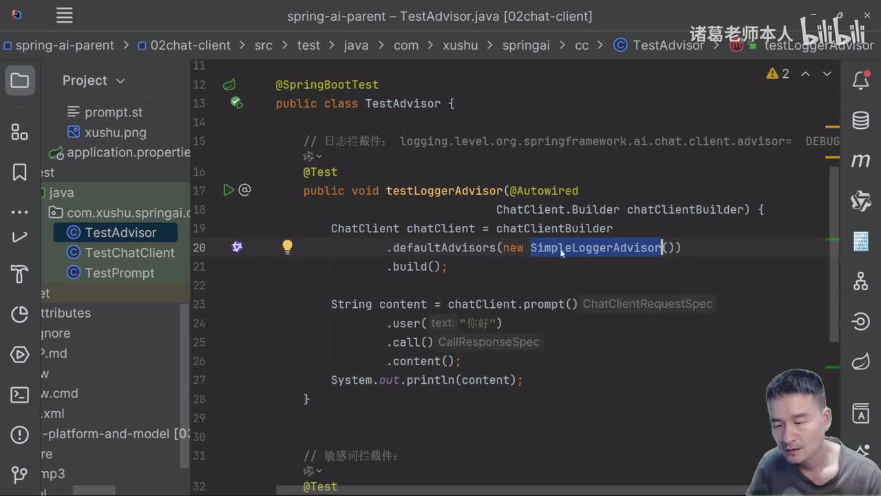Show more tool windows via ellipsis

19,211
